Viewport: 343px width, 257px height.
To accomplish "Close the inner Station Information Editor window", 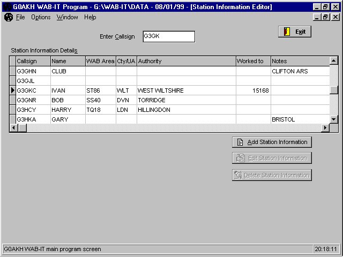I will click(335, 17).
